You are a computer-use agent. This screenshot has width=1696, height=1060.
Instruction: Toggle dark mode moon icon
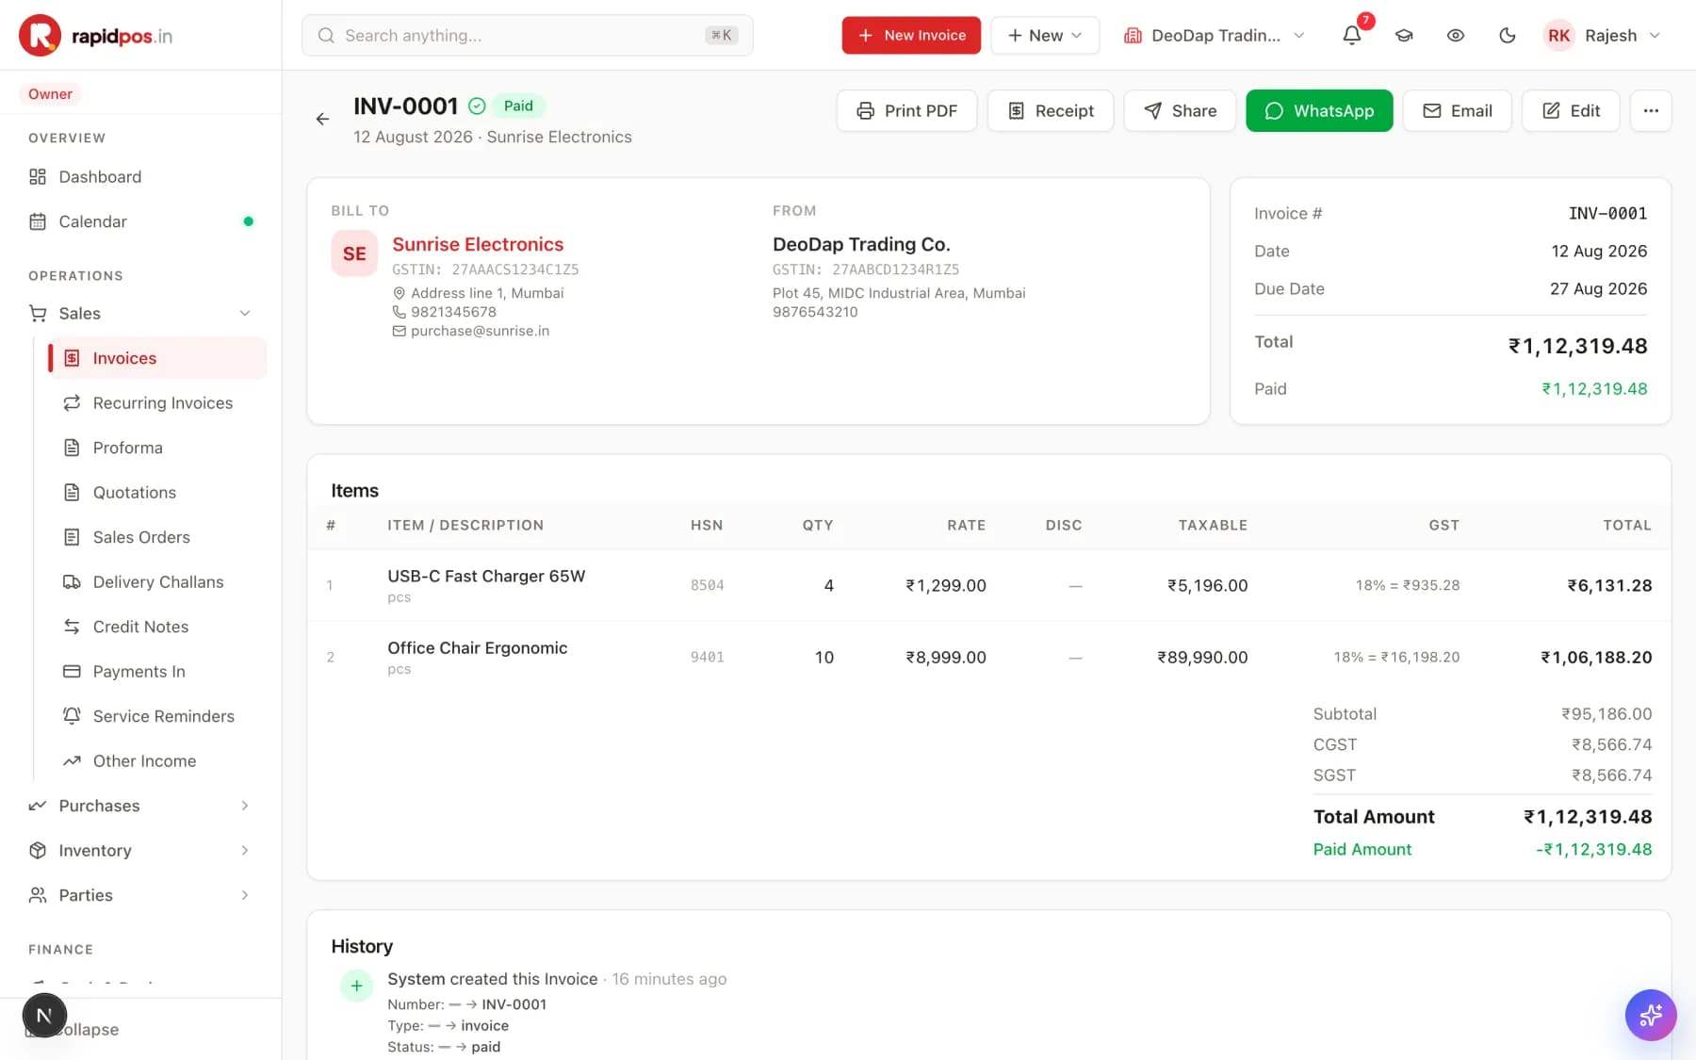tap(1508, 35)
